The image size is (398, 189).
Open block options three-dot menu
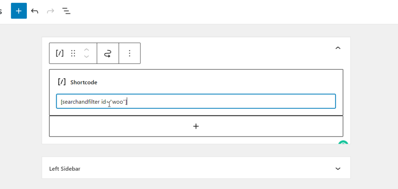(x=130, y=53)
